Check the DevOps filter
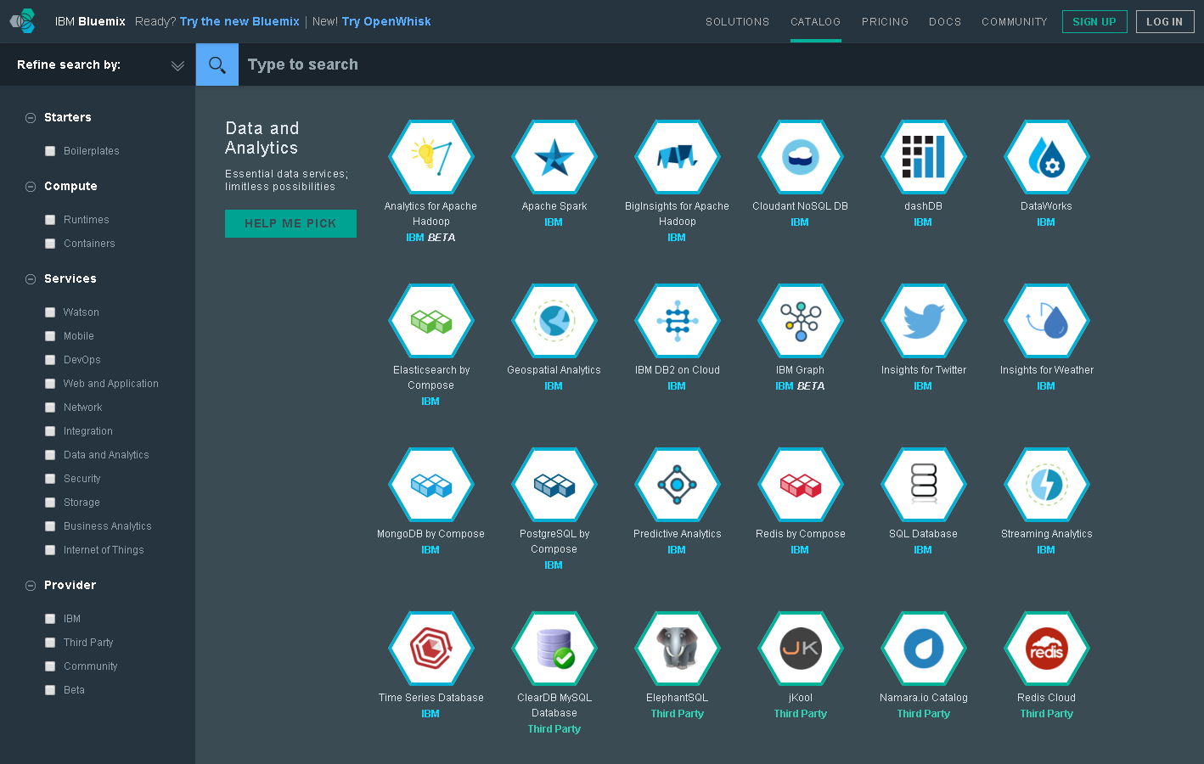 [x=50, y=360]
